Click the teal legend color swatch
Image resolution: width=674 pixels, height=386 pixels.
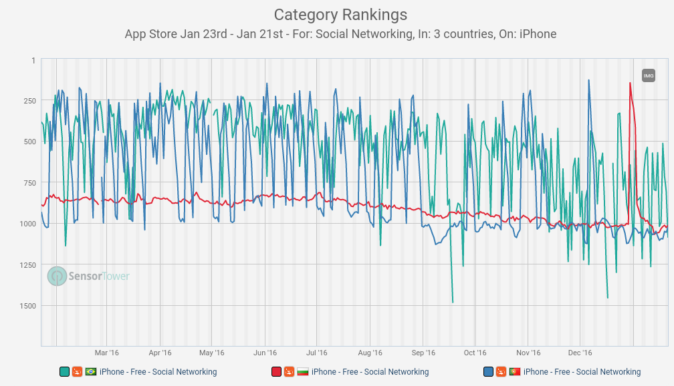point(64,372)
